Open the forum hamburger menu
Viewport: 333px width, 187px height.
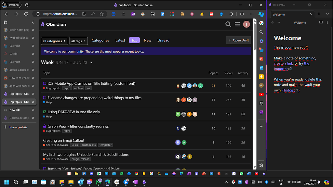[x=237, y=24]
